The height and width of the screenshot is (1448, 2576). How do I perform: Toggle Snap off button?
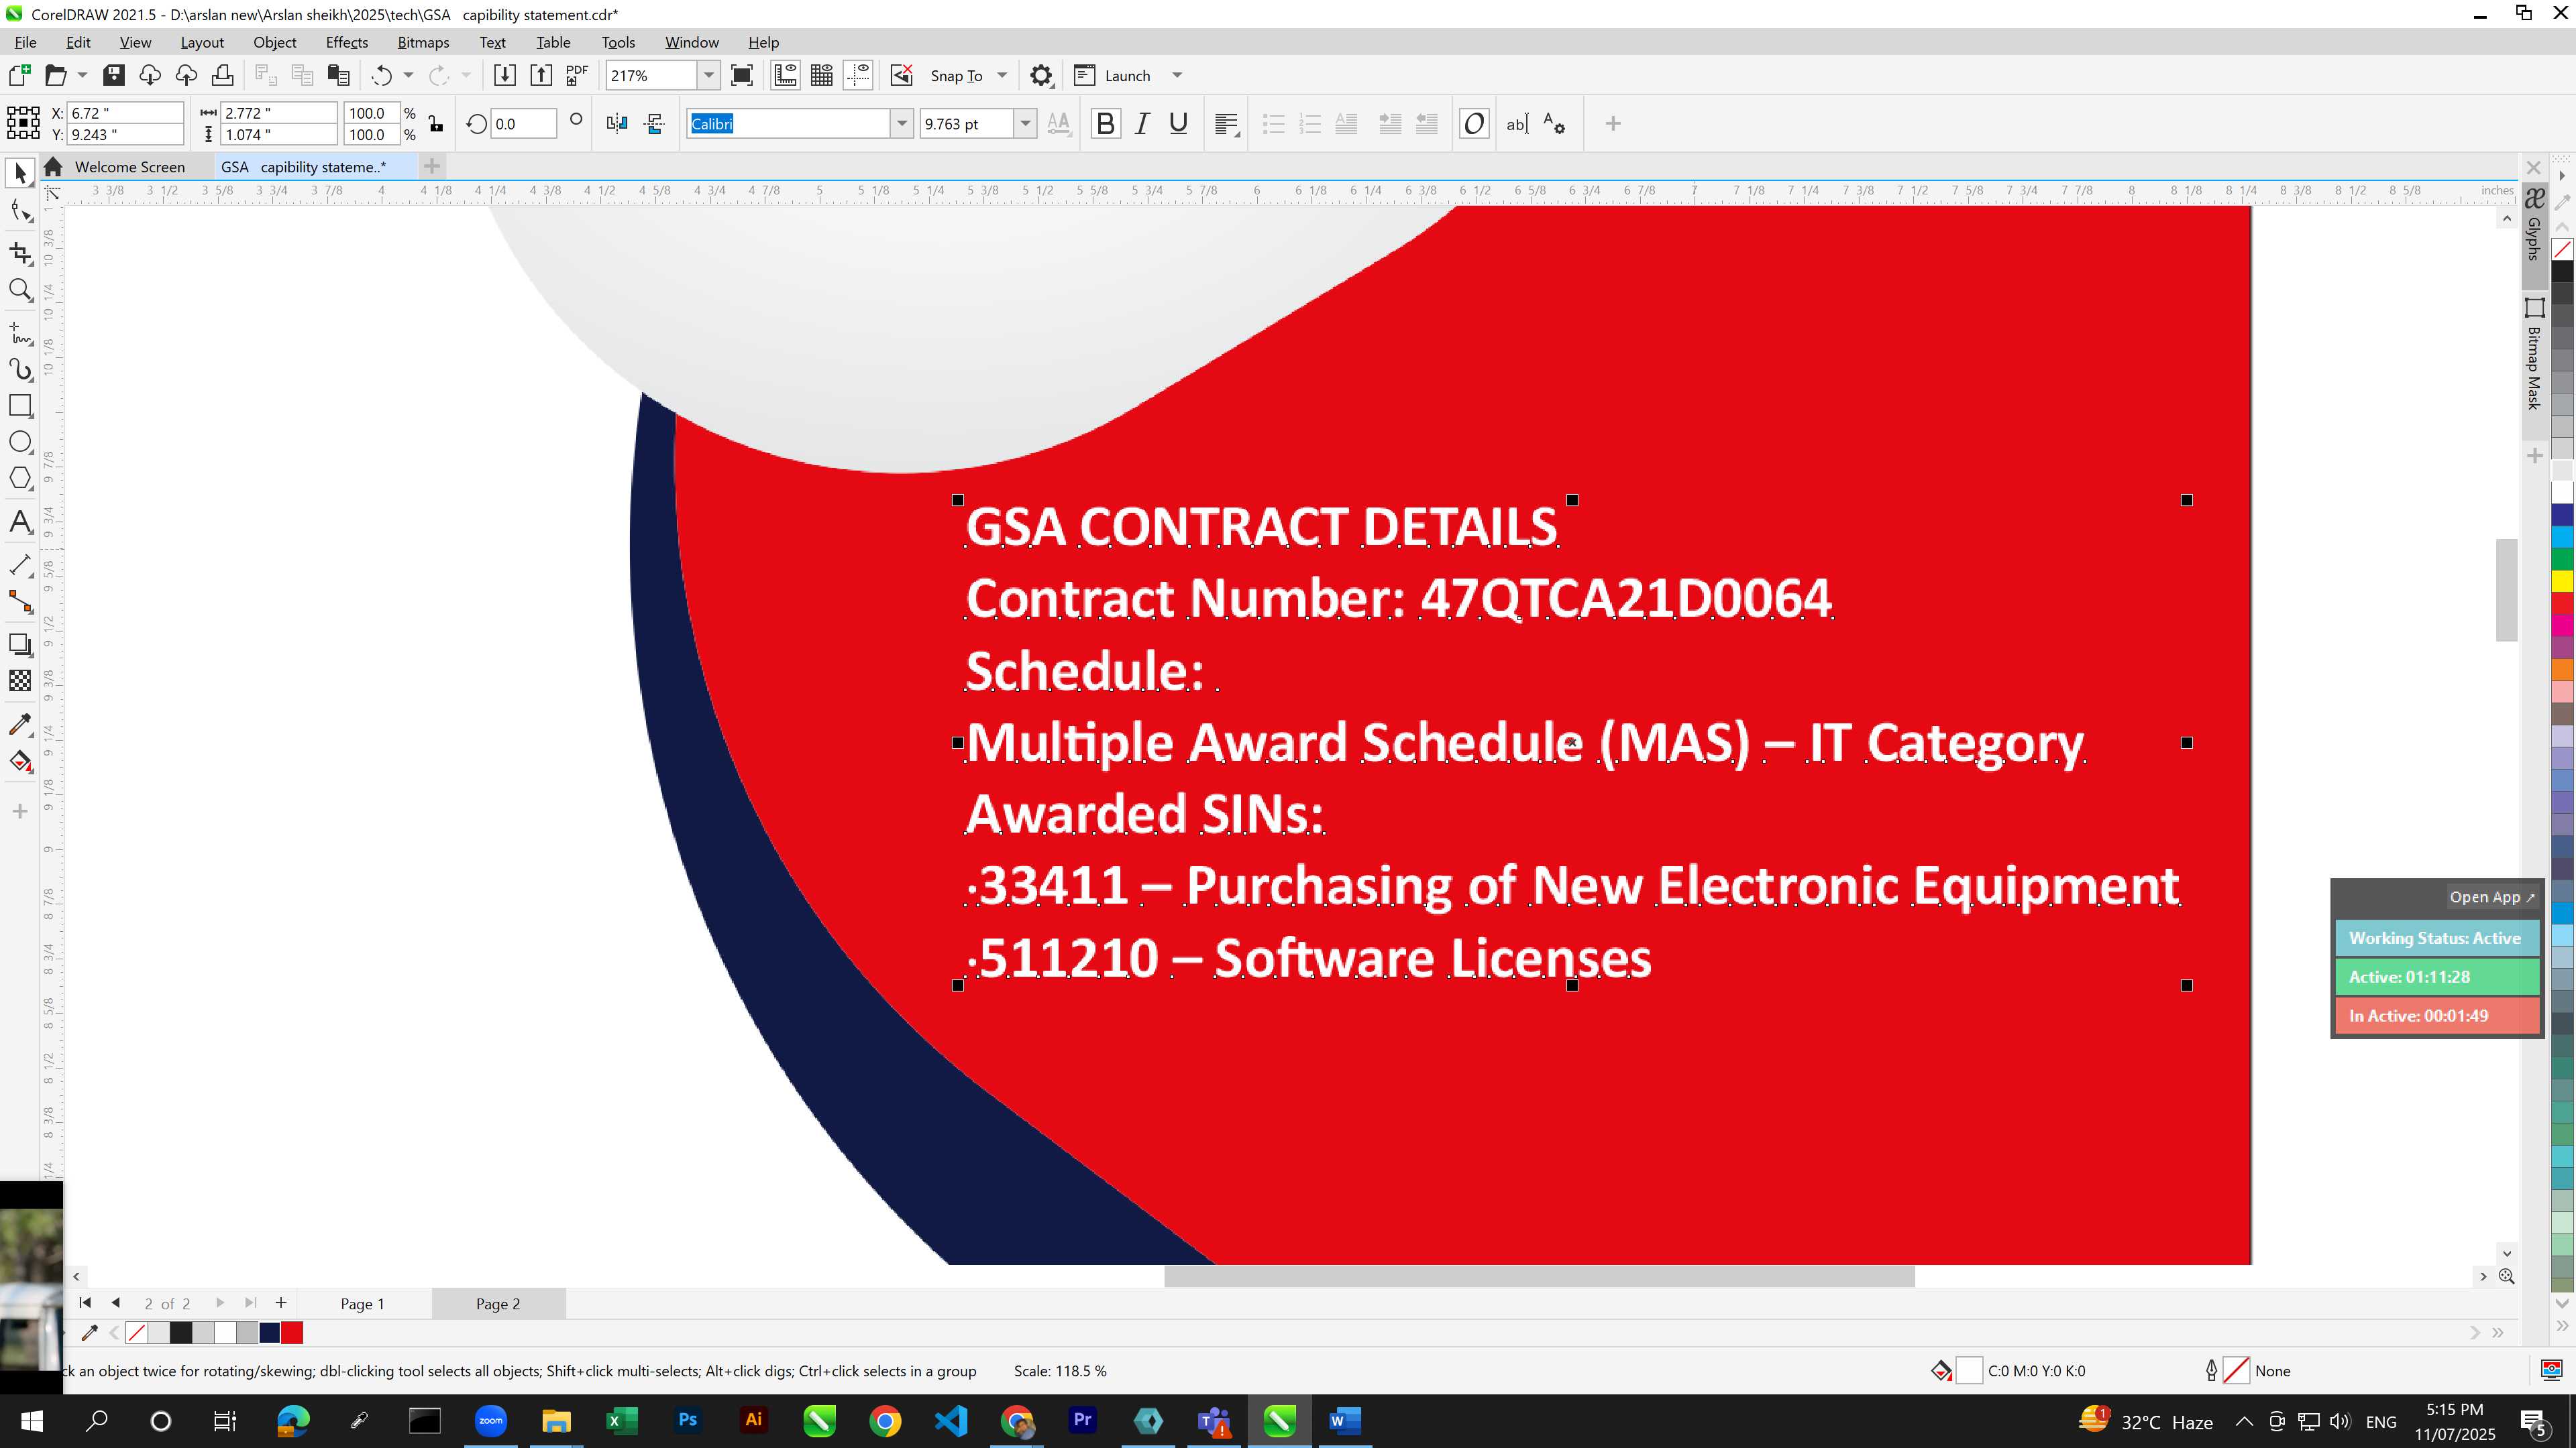(902, 75)
